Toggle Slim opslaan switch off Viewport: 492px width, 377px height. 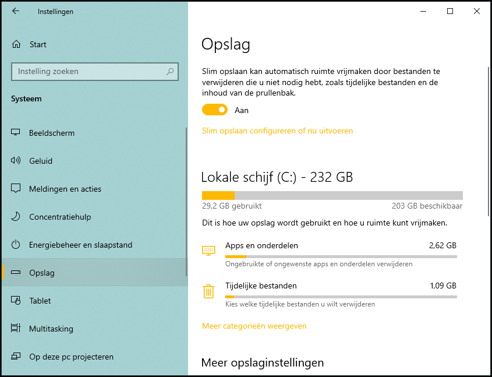(x=215, y=110)
